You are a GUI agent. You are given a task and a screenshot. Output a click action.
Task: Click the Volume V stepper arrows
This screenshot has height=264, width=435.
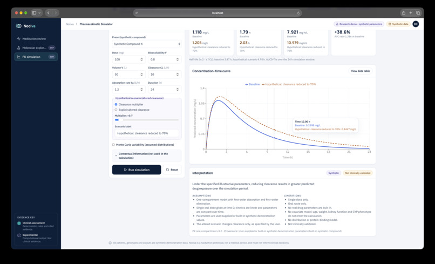[x=141, y=75]
